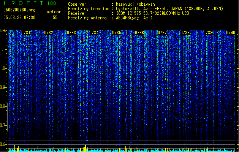Click the 0.9 frequency axis label
The width and height of the screenshot is (239, 152).
(3, 87)
